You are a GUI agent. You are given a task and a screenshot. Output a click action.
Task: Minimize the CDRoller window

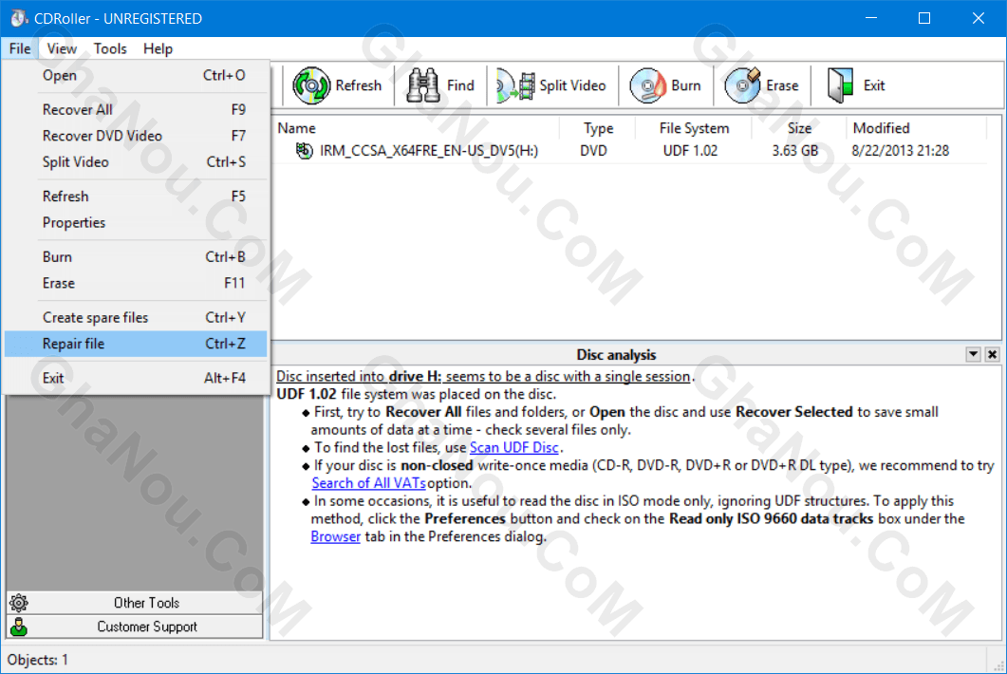pyautogui.click(x=871, y=18)
